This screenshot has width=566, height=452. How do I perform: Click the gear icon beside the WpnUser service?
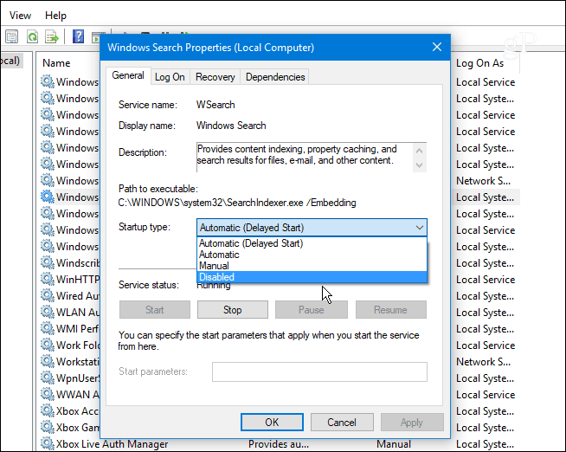[48, 378]
